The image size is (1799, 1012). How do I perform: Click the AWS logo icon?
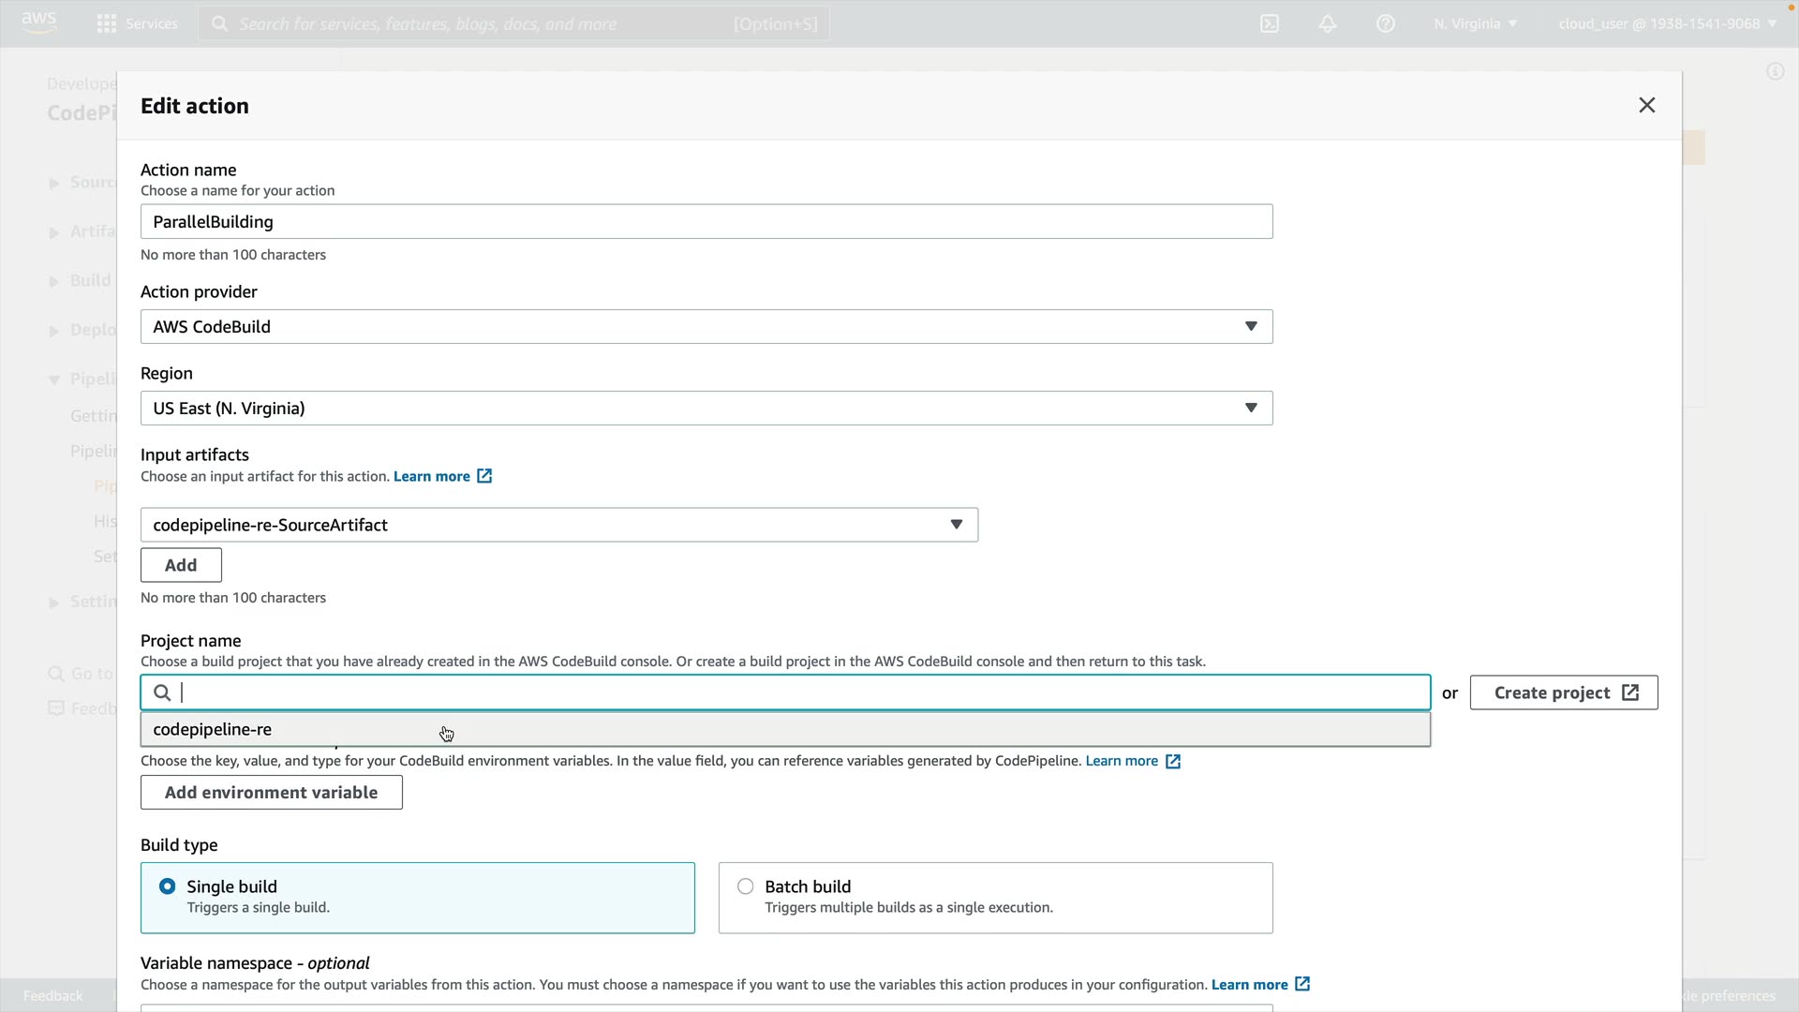click(x=38, y=22)
